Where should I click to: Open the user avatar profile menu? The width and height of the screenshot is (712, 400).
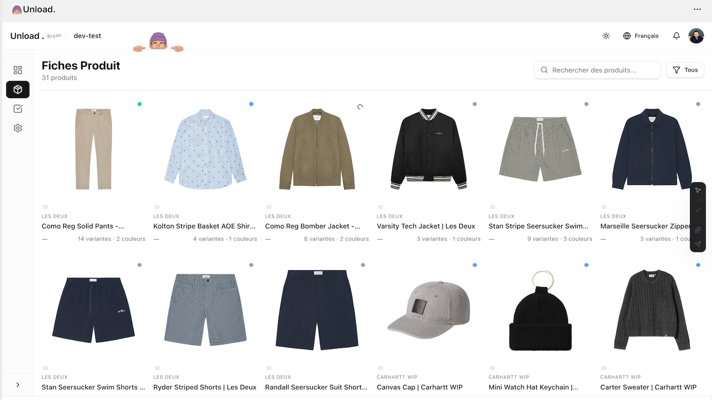coord(696,36)
